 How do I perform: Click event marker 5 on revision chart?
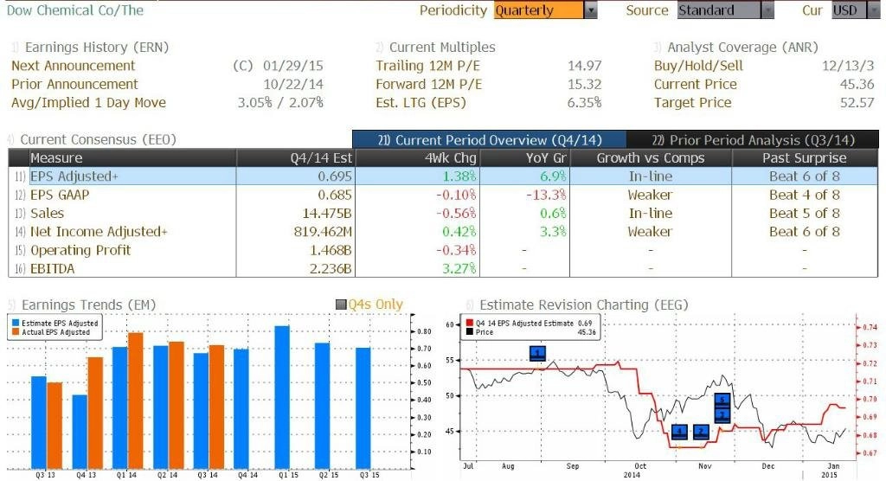[x=722, y=401]
